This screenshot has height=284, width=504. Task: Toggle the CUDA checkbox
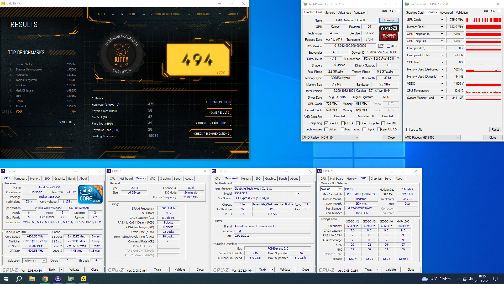(343, 123)
